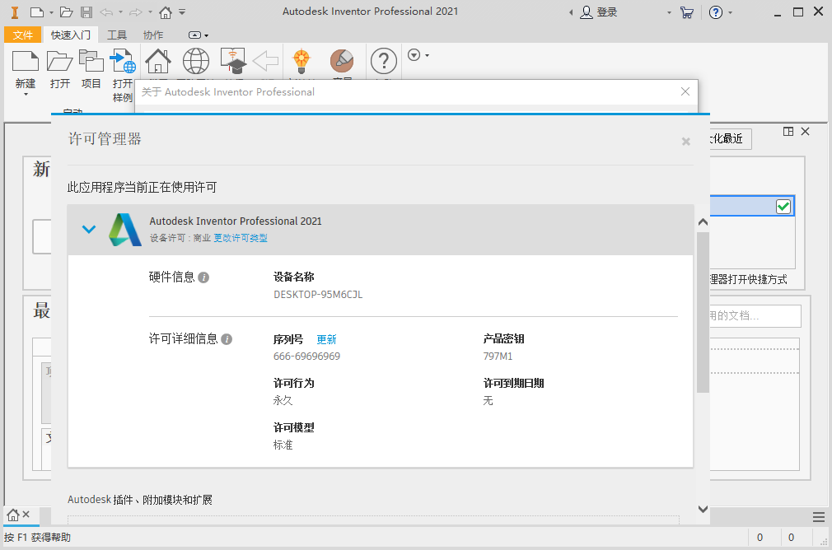832x550 pixels.
Task: Click the lightbulb icon in the ribbon
Action: 302,61
